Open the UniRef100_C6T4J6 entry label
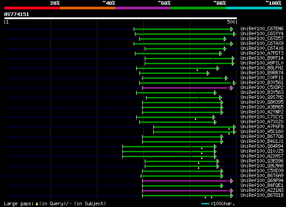 (x=262, y=49)
